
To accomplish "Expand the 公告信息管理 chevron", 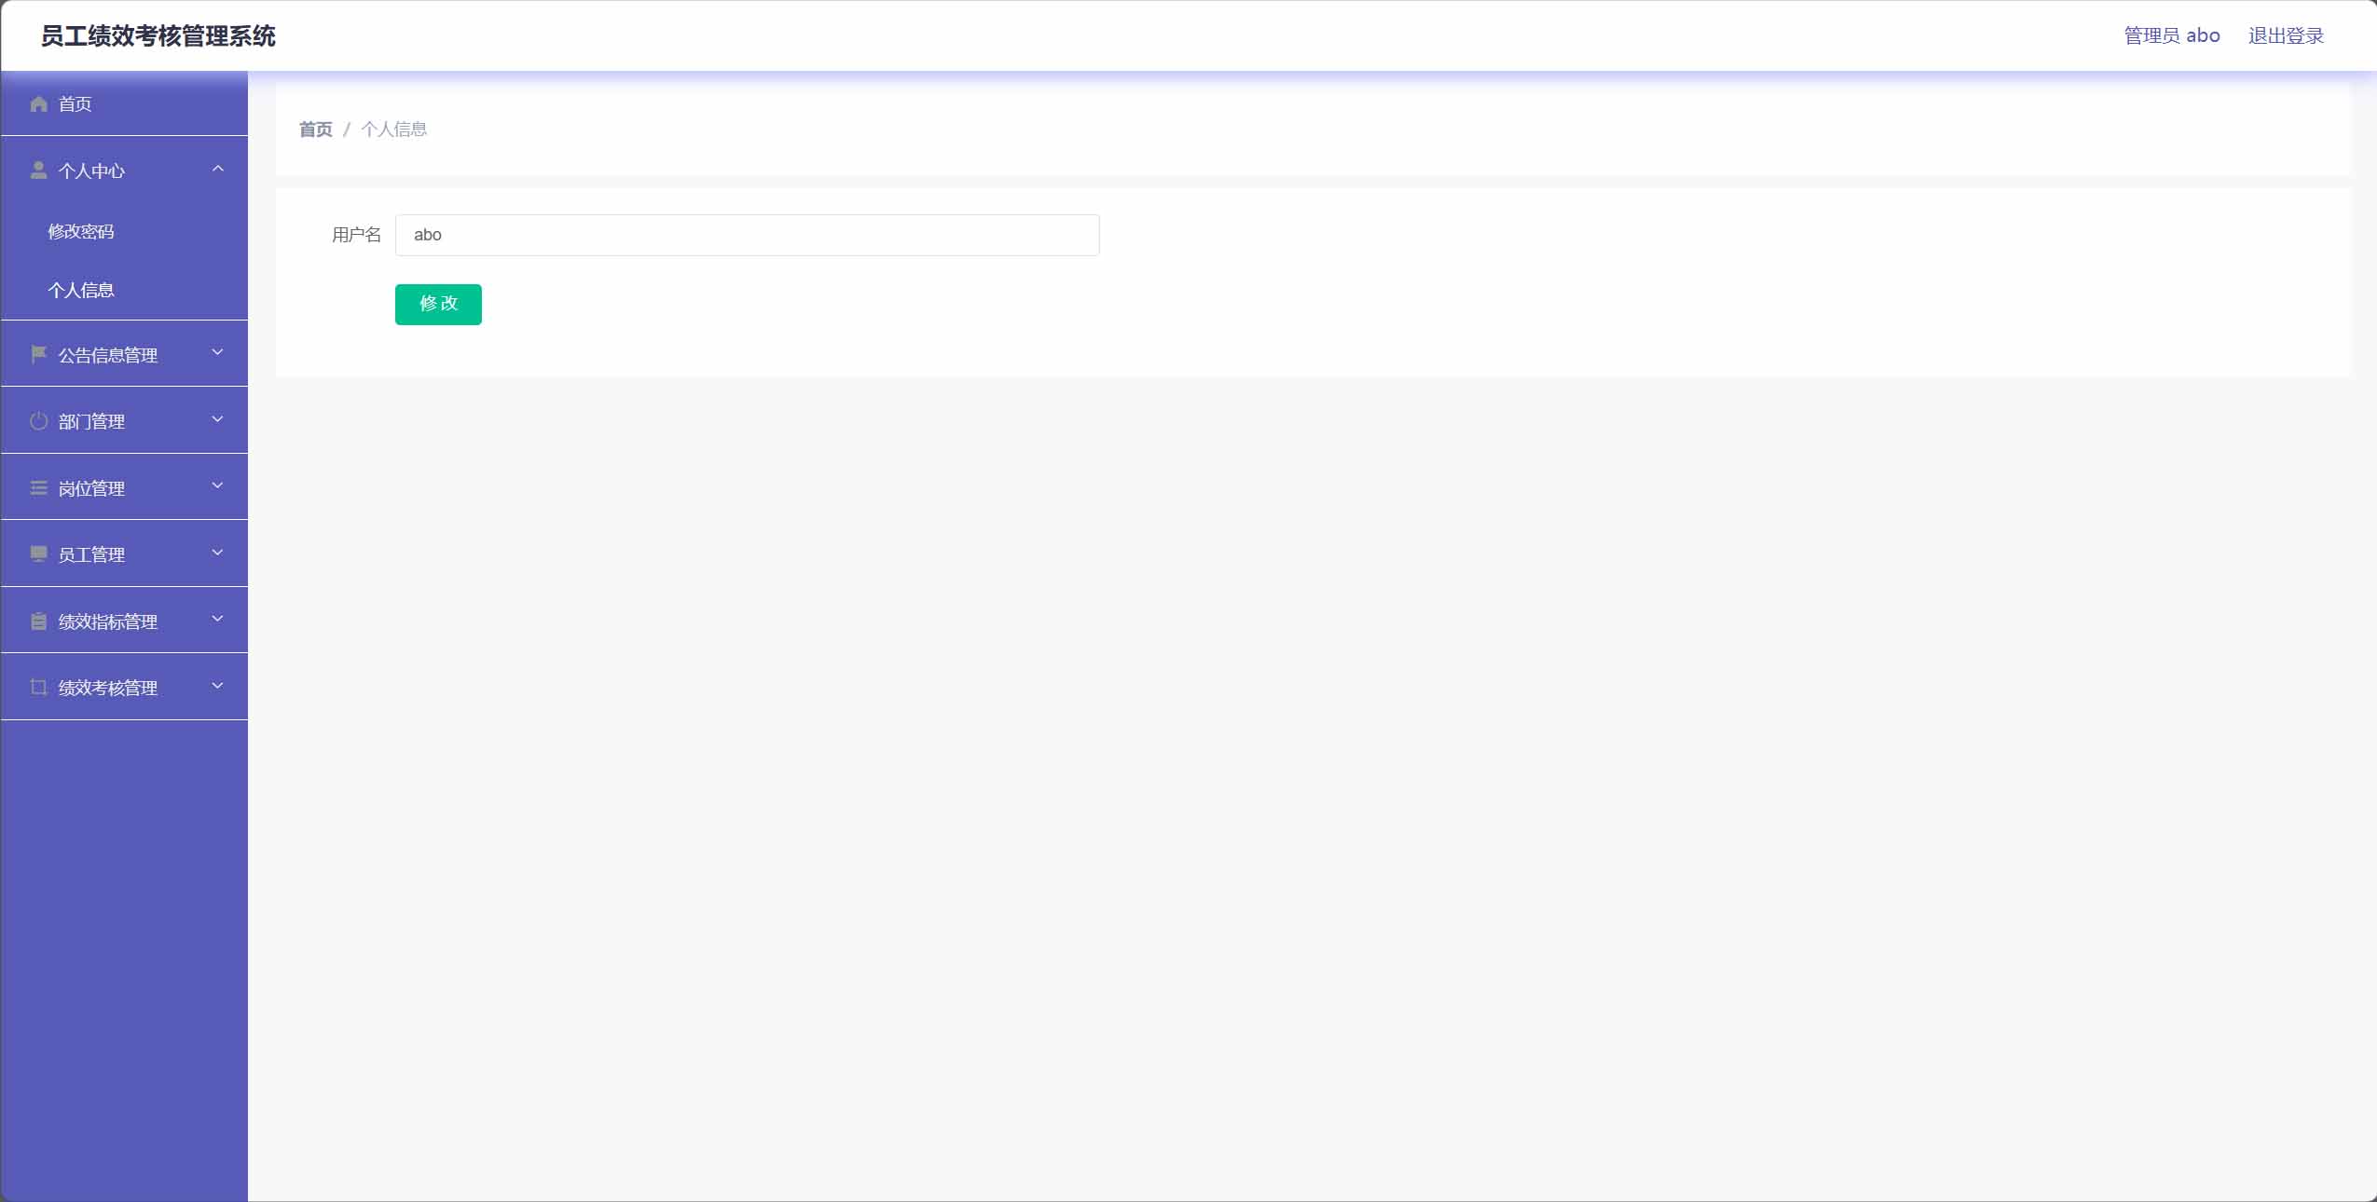I will click(218, 352).
